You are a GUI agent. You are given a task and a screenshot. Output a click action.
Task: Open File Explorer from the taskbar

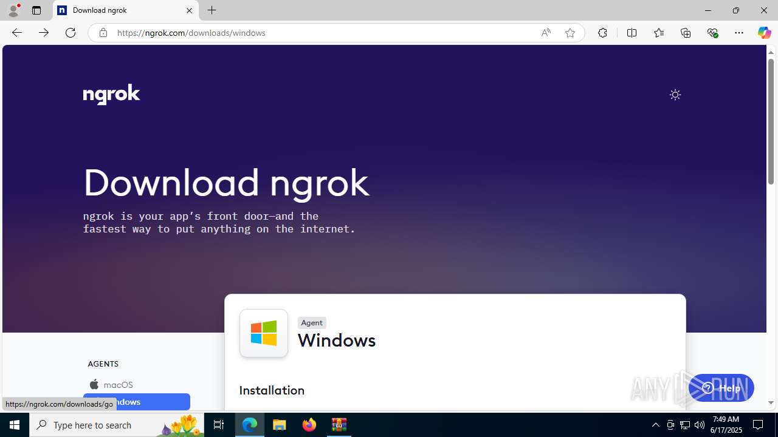[x=280, y=425]
